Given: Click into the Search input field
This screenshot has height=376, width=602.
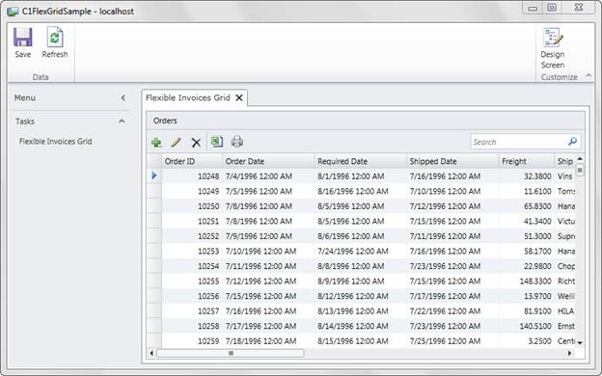Looking at the screenshot, I should (518, 142).
